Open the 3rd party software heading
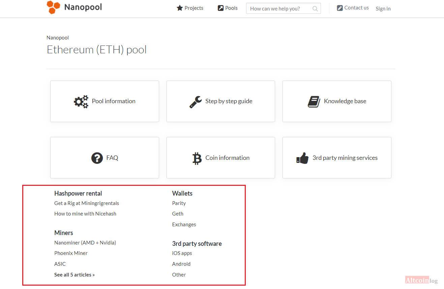The height and width of the screenshot is (289, 444). tap(197, 244)
